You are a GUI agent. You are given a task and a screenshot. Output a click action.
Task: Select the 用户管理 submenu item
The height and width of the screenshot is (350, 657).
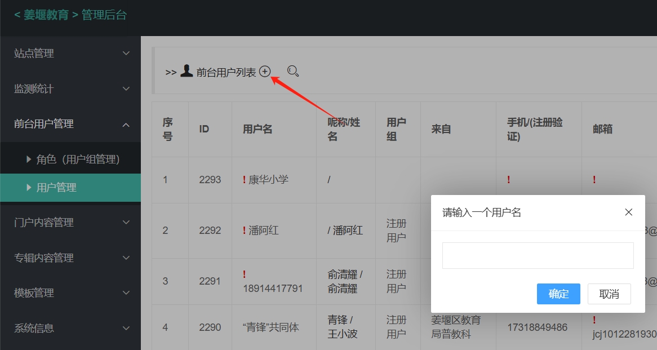point(70,187)
